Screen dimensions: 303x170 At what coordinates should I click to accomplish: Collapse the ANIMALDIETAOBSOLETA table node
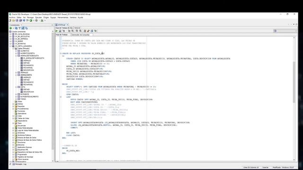(x=16, y=56)
